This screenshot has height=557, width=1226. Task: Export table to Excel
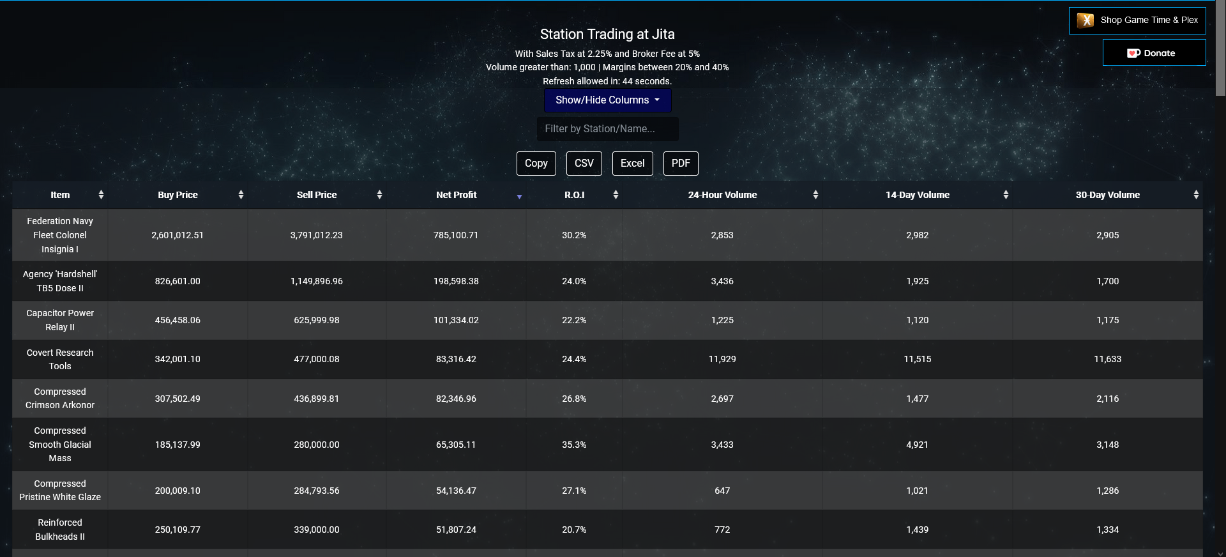[633, 164]
